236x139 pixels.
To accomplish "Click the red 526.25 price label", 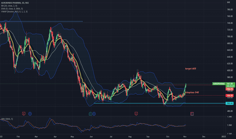I will pyautogui.click(x=230, y=96).
